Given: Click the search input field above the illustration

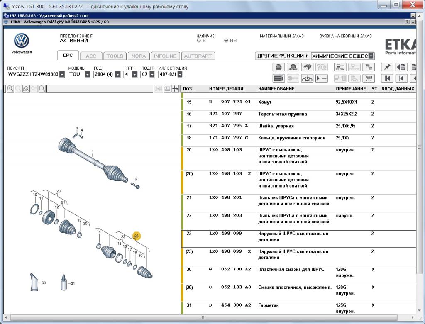Looking at the screenshot, I should (x=100, y=89).
